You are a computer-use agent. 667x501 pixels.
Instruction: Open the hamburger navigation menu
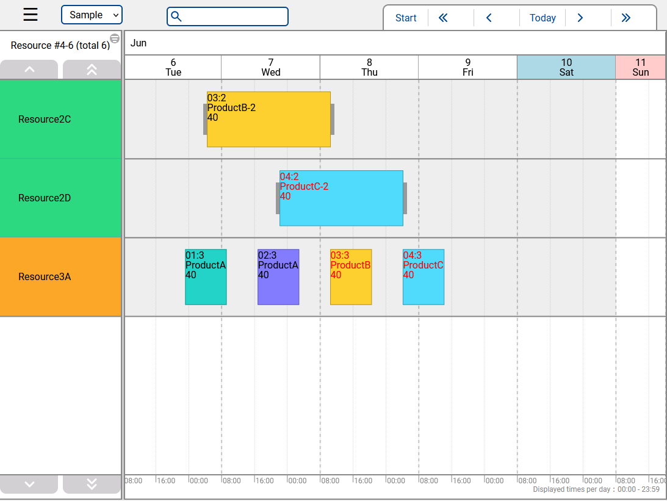coord(30,15)
